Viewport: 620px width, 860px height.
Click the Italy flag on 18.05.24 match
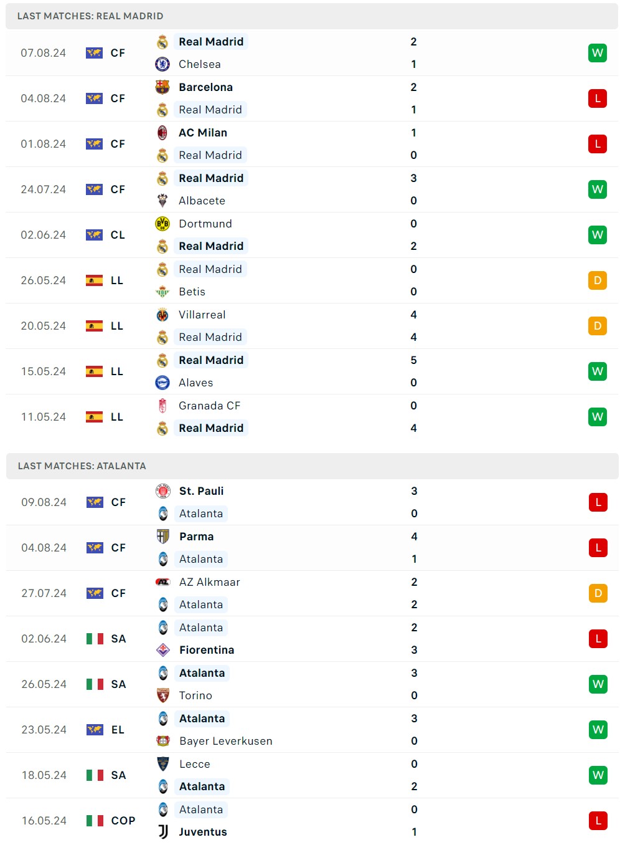coord(95,775)
